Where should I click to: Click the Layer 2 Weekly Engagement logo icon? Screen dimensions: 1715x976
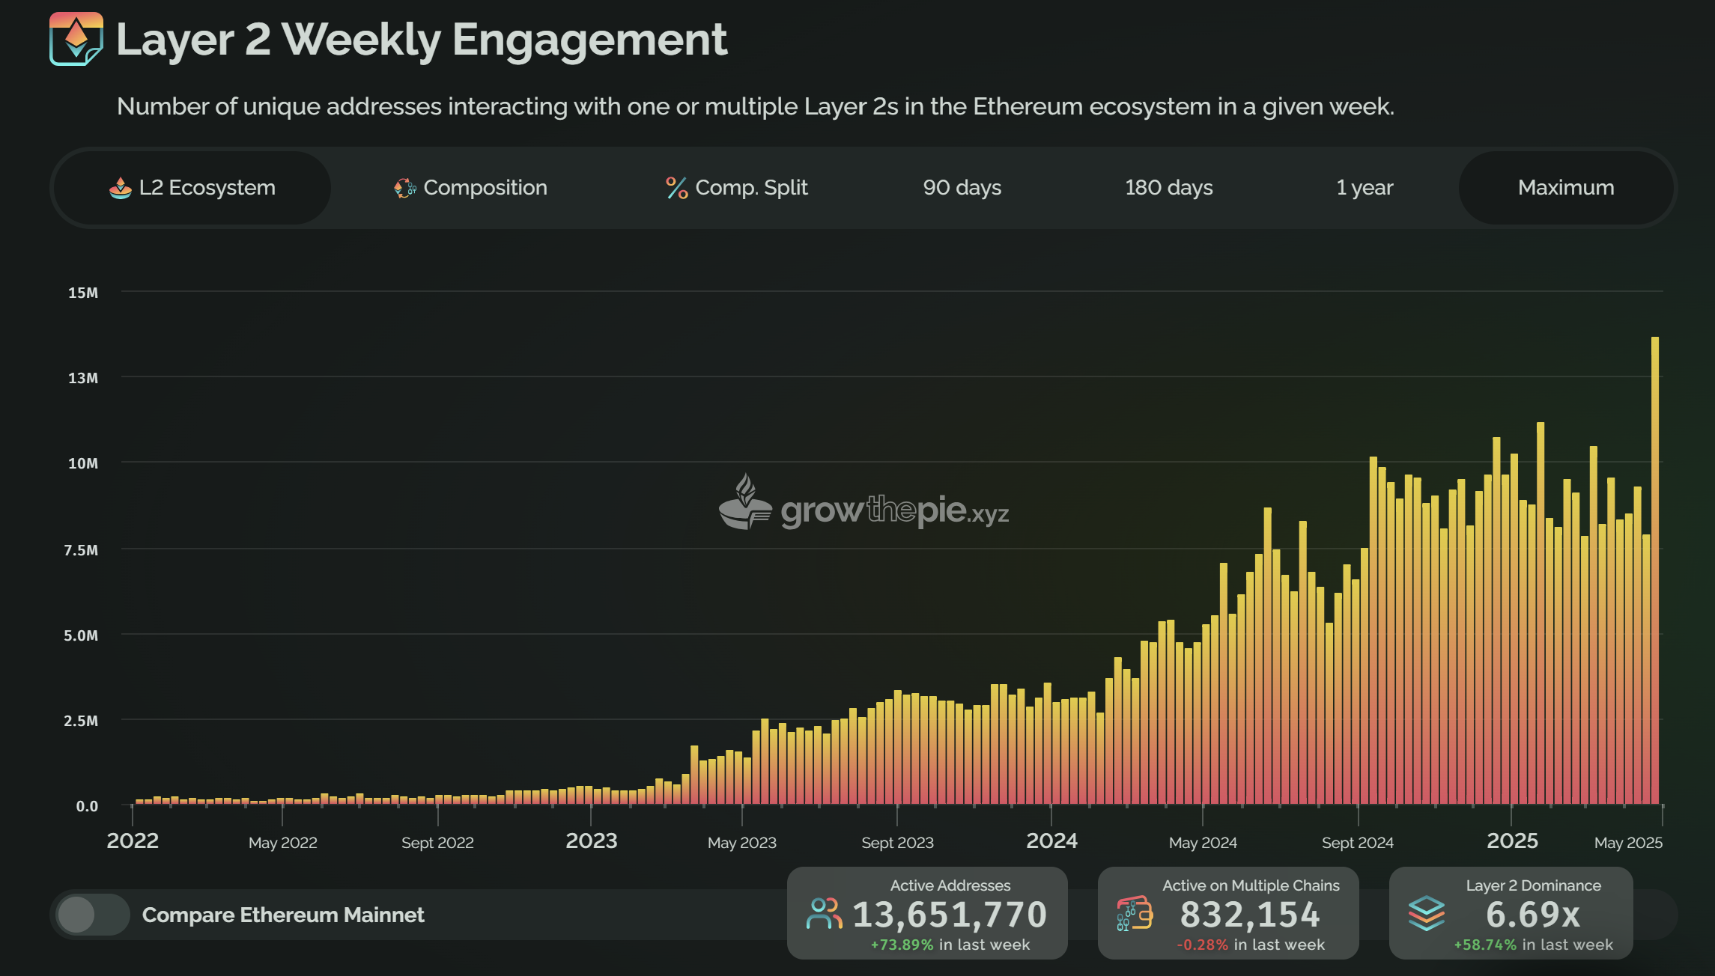(x=76, y=39)
